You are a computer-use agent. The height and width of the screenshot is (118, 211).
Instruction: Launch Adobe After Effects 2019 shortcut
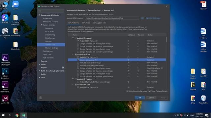pos(5,60)
